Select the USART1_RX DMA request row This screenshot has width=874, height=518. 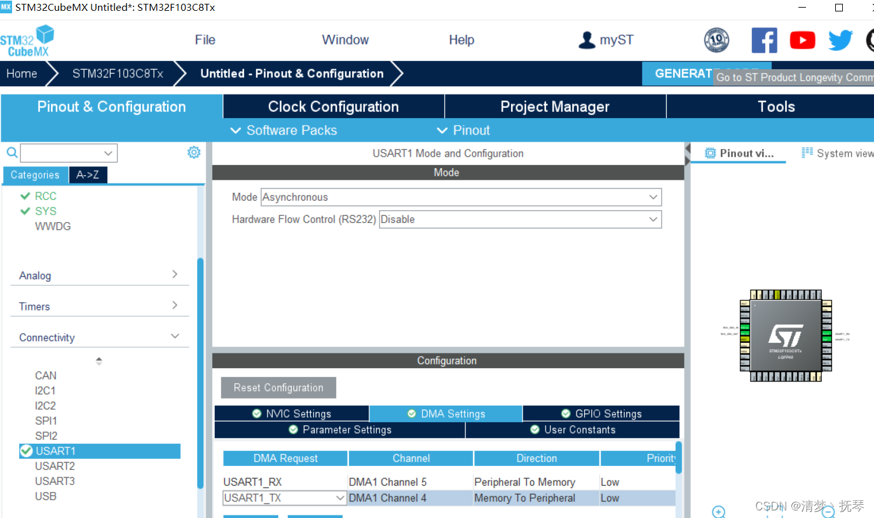coord(449,482)
